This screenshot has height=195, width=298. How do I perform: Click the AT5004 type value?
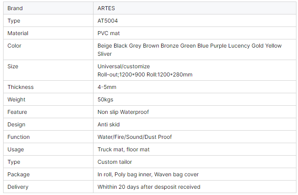click(x=108, y=21)
